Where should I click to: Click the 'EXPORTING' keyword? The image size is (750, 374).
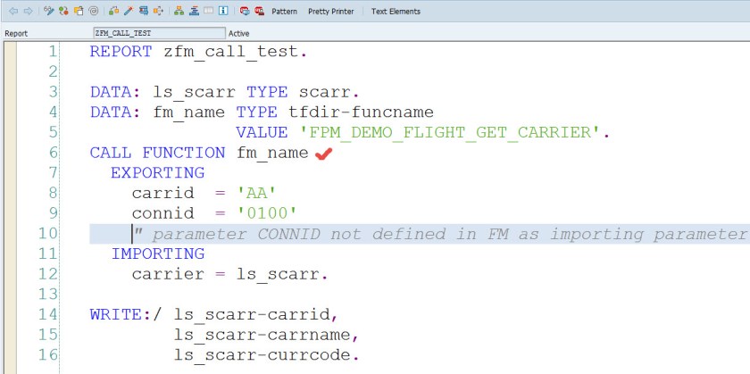click(158, 172)
